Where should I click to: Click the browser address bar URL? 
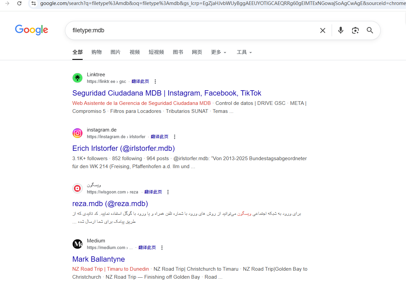[x=223, y=3]
